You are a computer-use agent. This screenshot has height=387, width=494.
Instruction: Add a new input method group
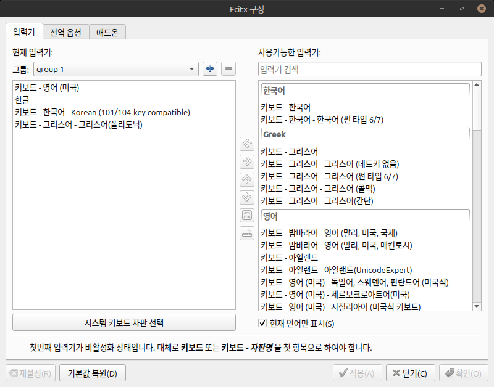coord(210,68)
